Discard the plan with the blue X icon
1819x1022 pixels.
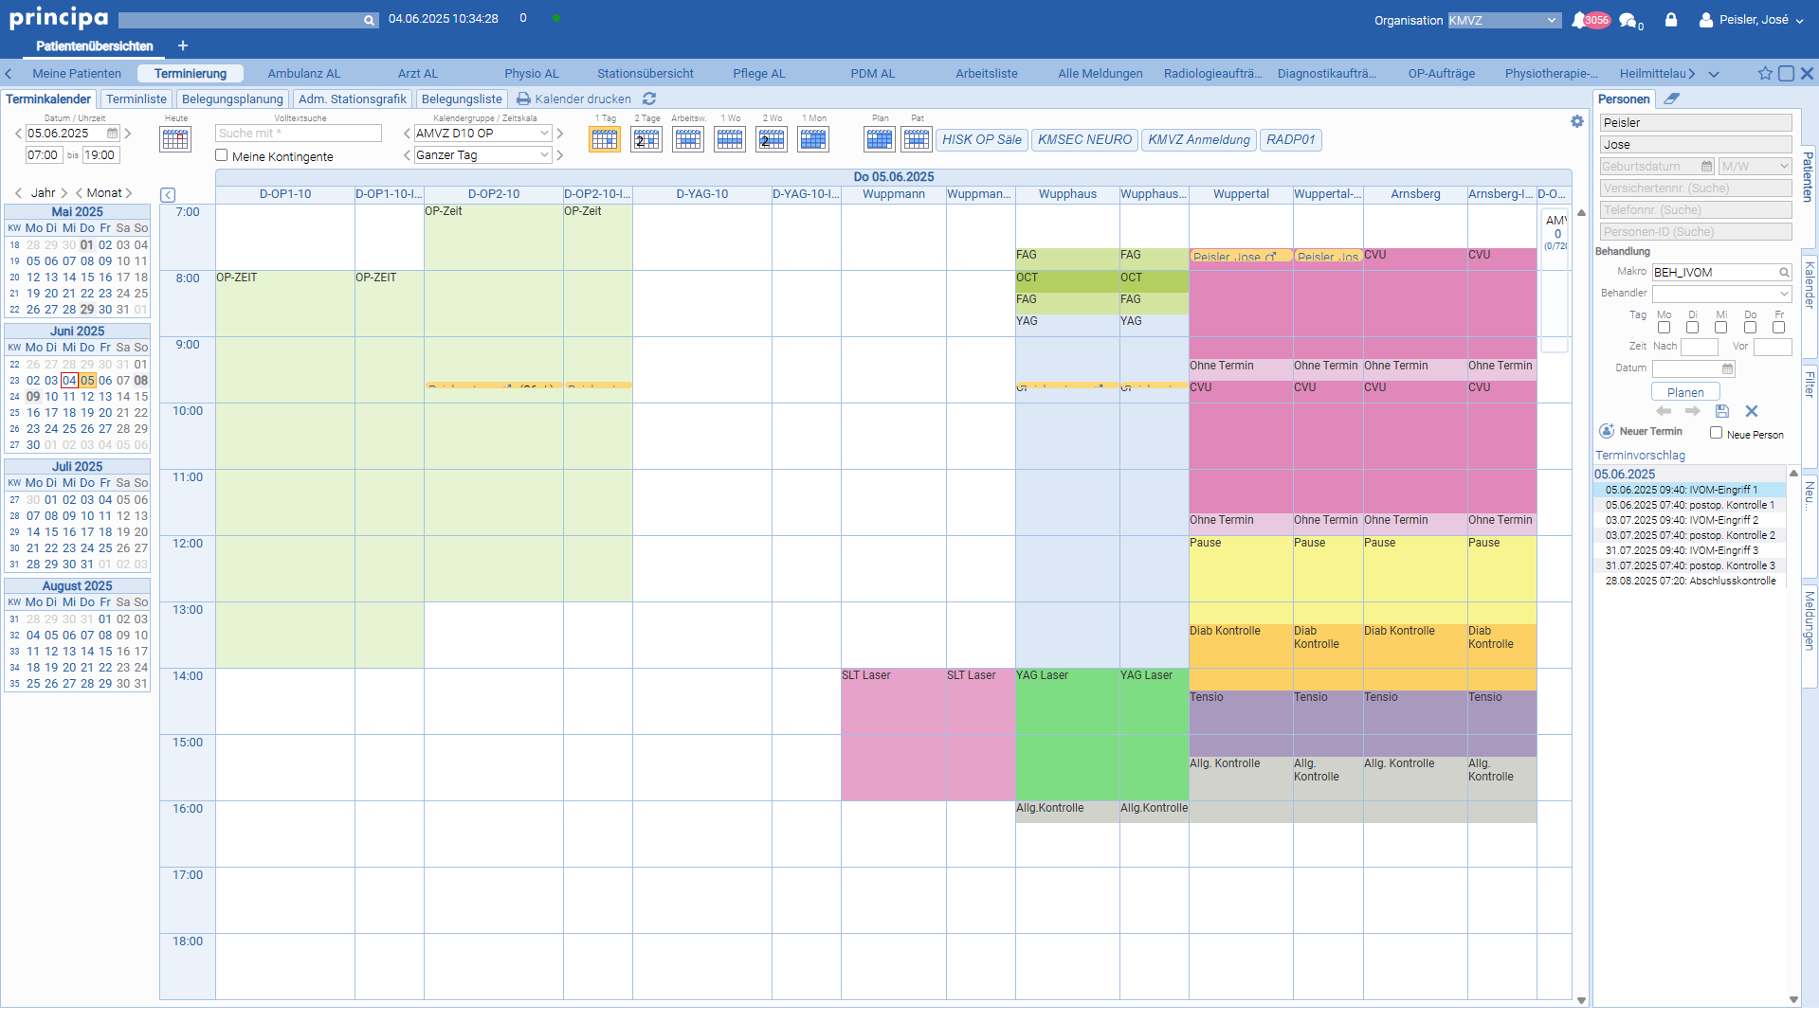tap(1752, 411)
